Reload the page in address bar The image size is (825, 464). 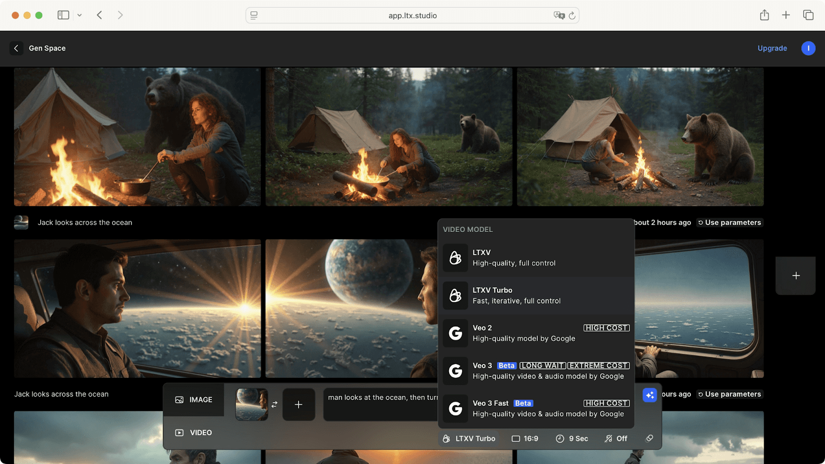pyautogui.click(x=572, y=15)
